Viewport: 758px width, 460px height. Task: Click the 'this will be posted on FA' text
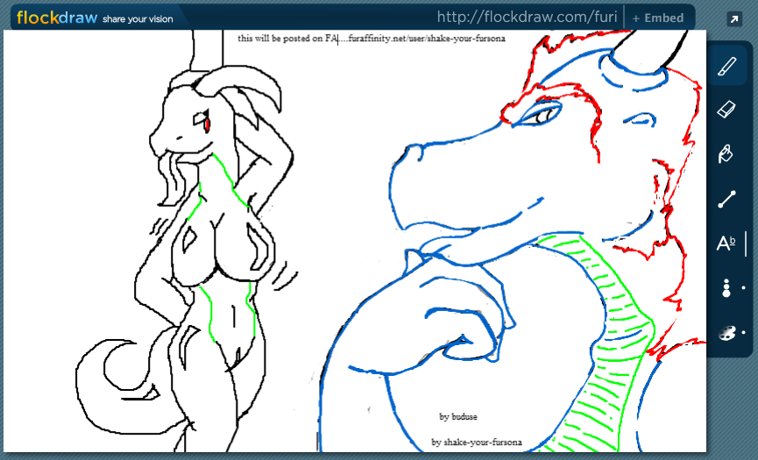287,39
